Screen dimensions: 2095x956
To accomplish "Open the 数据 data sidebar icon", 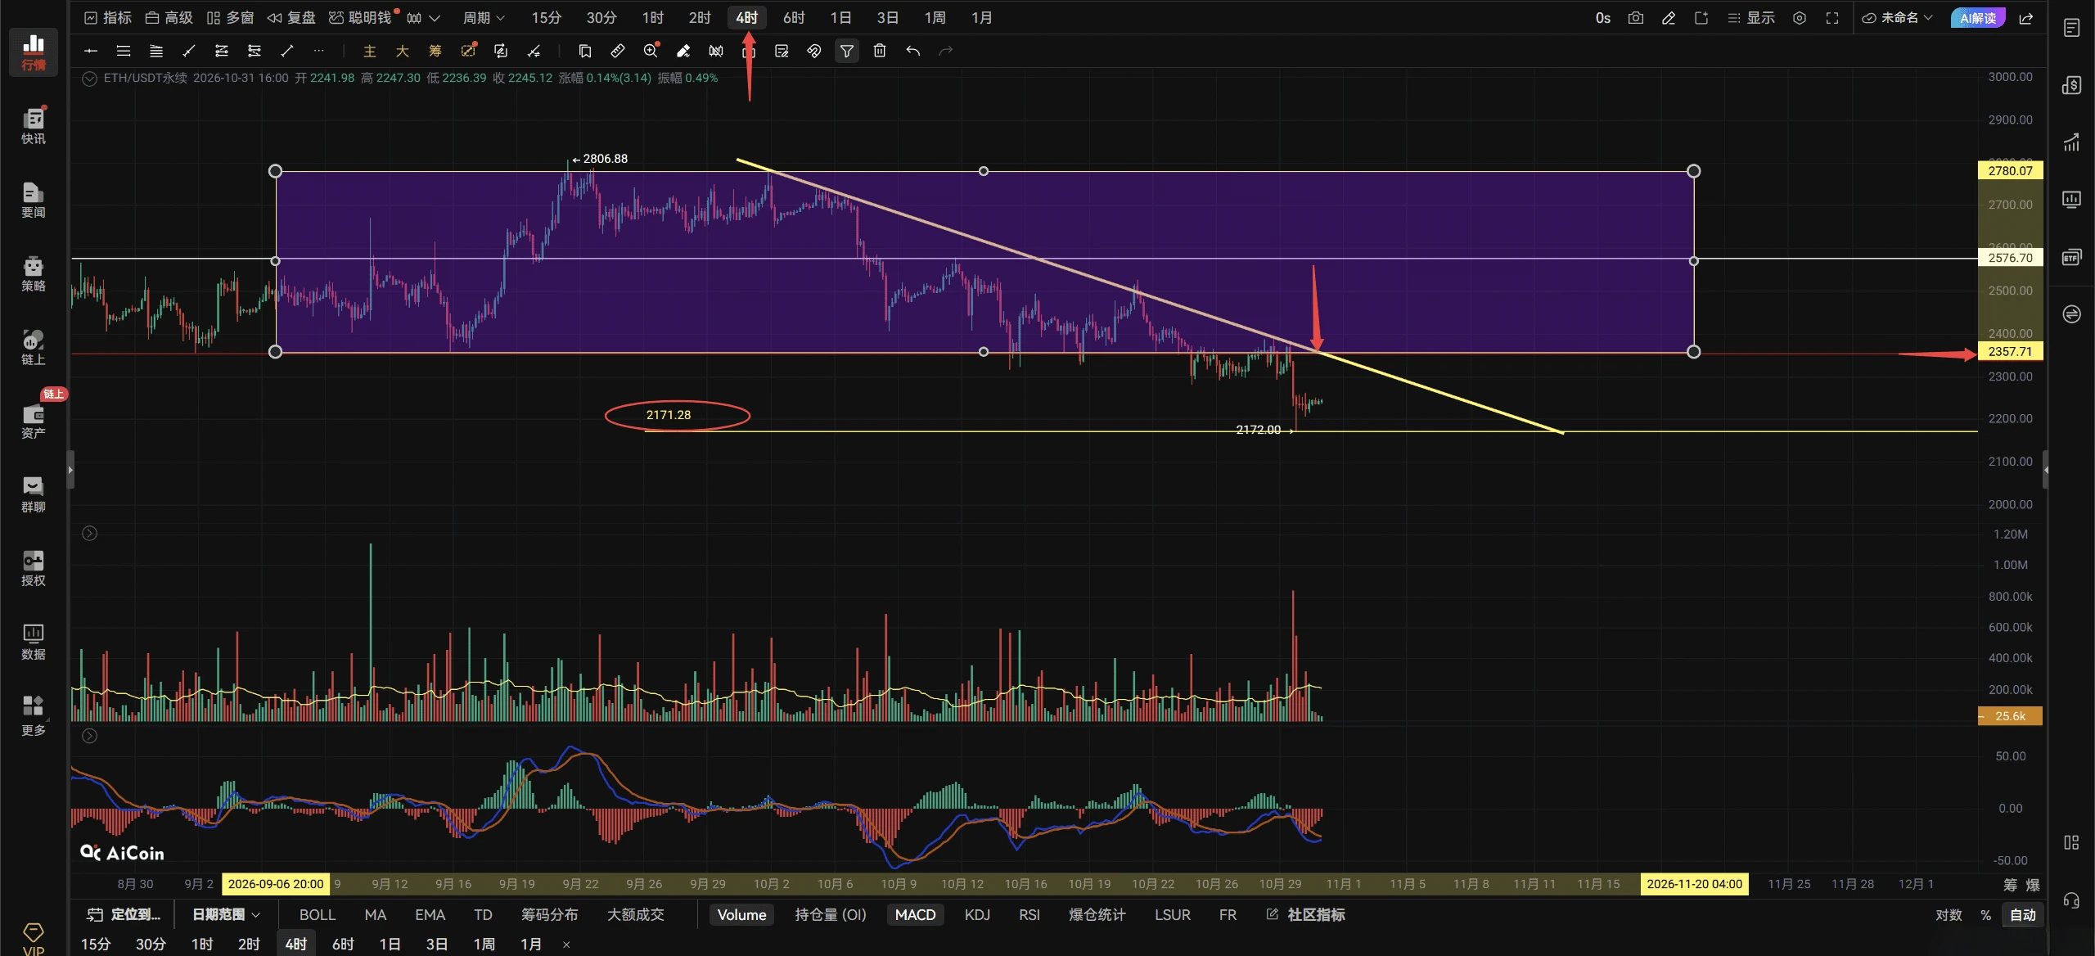I will (x=34, y=642).
